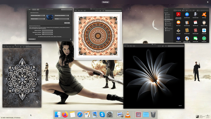Open mandala image stack in the Dock
211x119 pixels.
(138, 114)
